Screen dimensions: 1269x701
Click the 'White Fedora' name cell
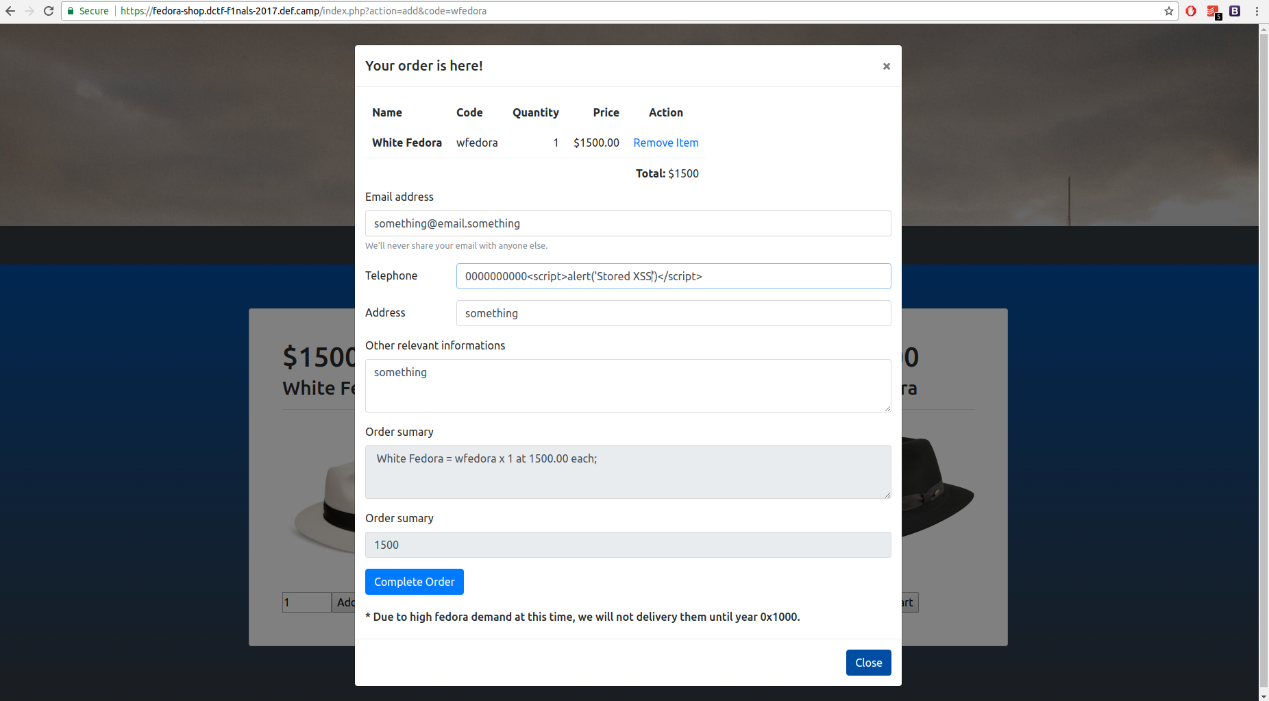pos(407,143)
